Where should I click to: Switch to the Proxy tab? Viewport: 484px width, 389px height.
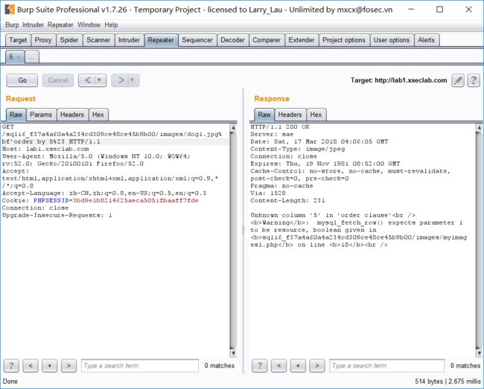click(x=43, y=40)
